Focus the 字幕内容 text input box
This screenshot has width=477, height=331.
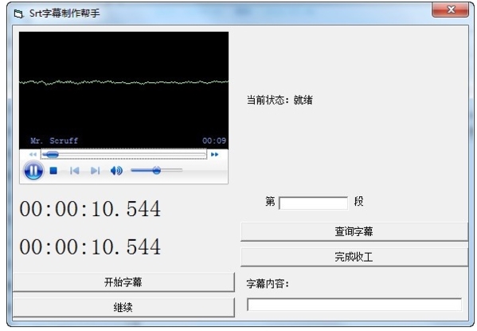coord(354,305)
